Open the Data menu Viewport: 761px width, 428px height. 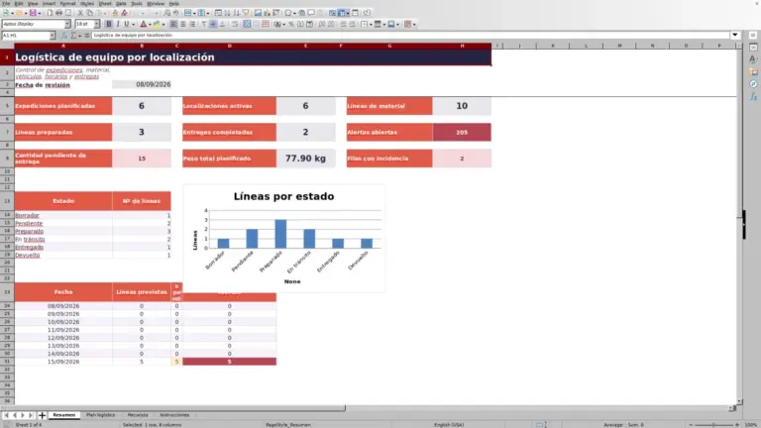121,3
